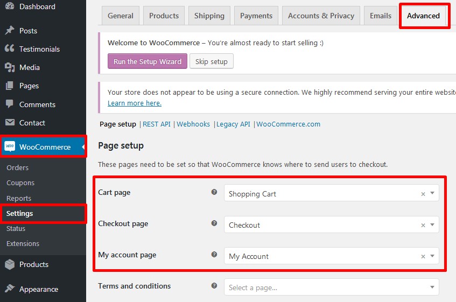Open Testimonials in the admin sidebar
This screenshot has height=302, width=456.
(x=39, y=49)
